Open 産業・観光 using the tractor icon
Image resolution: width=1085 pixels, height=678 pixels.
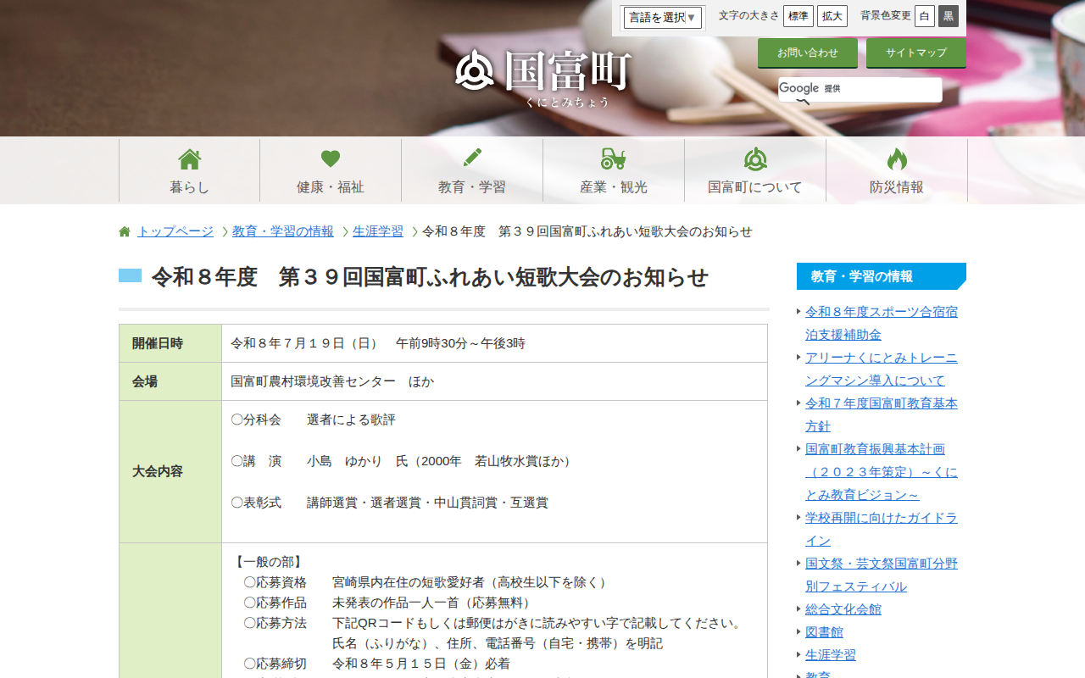coord(614,158)
